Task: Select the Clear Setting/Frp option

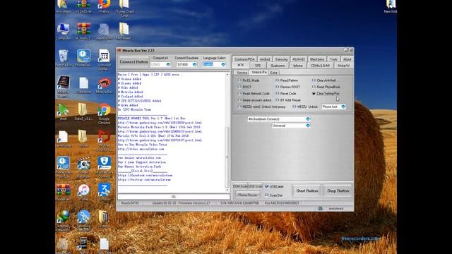Action: coord(326,93)
